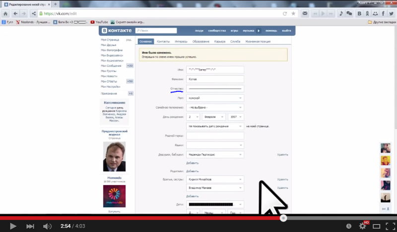Screen dimensions: 397x232
Task: Click the browser home icon
Action: tap(5, 14)
